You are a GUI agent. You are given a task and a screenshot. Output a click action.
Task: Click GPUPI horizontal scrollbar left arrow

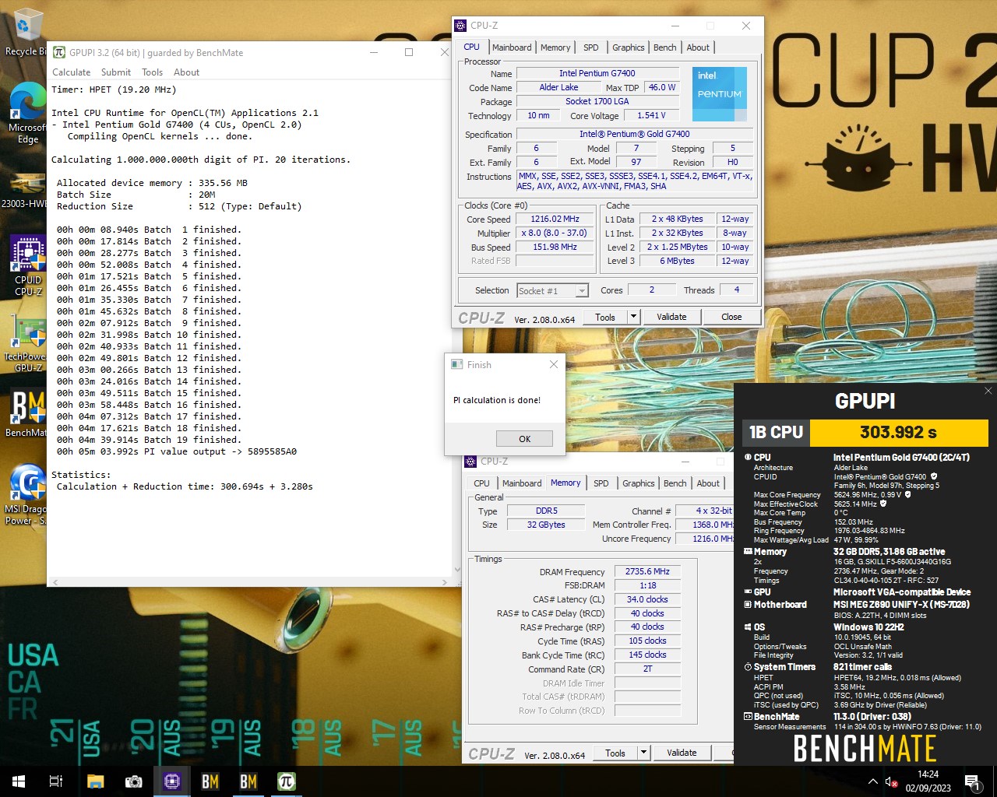tap(55, 581)
